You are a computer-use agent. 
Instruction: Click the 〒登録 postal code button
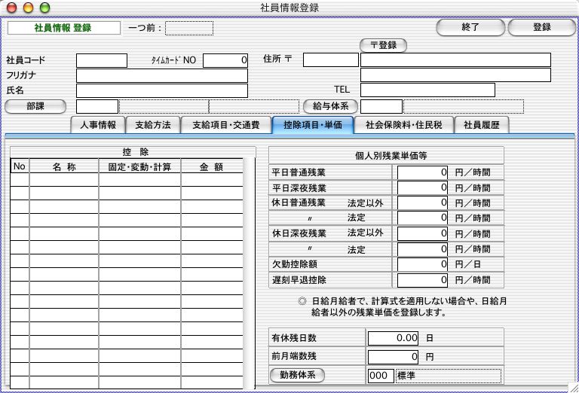(383, 45)
